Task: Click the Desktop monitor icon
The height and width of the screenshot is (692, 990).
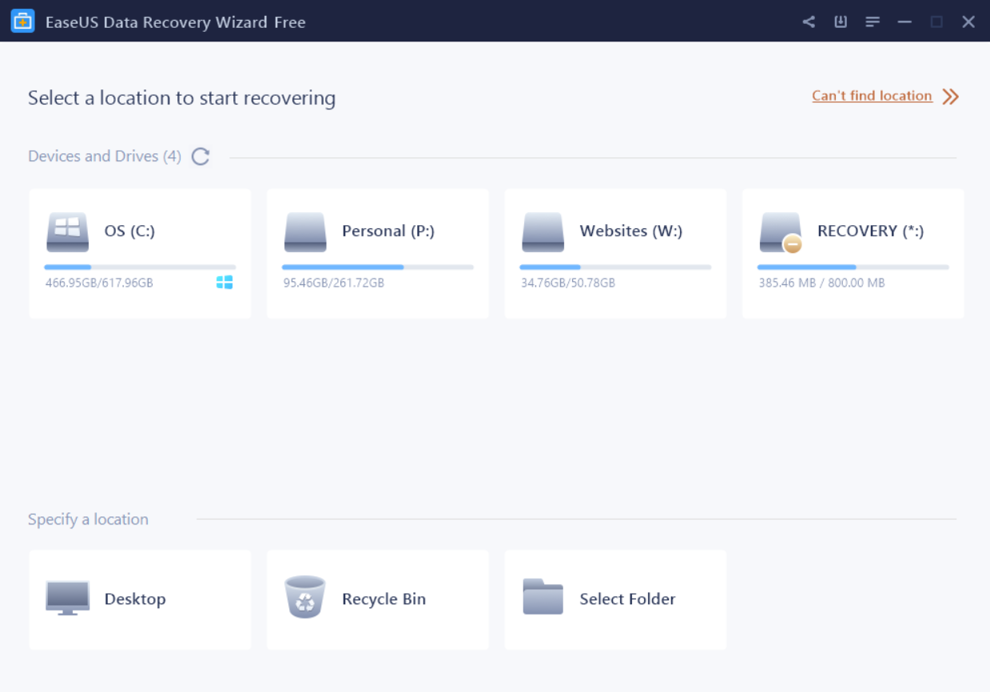Action: point(67,598)
